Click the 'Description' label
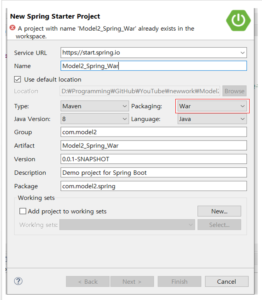This screenshot has height=300, width=262. pyautogui.click(x=30, y=173)
